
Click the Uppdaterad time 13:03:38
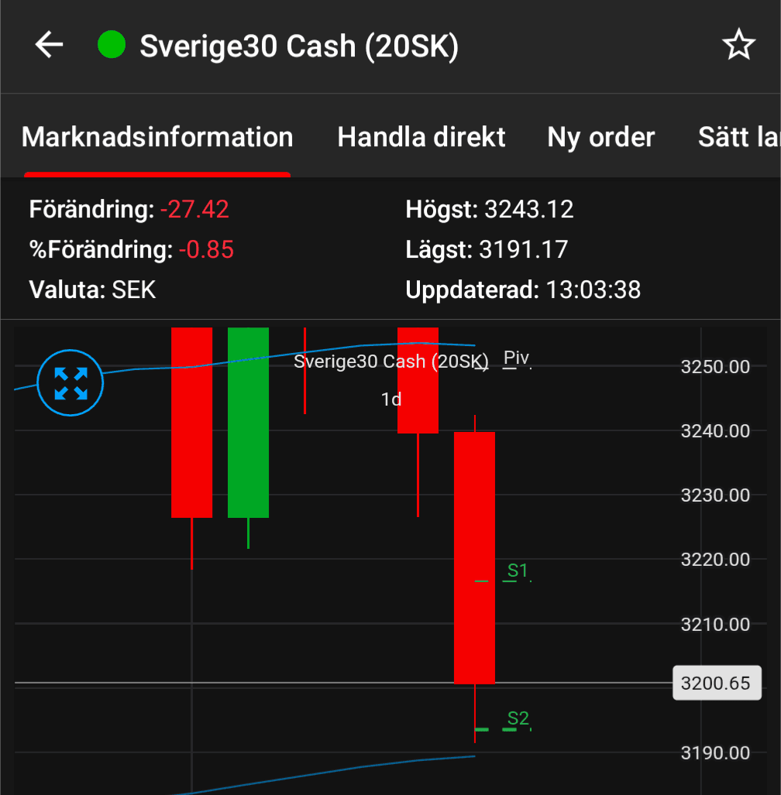coord(593,290)
